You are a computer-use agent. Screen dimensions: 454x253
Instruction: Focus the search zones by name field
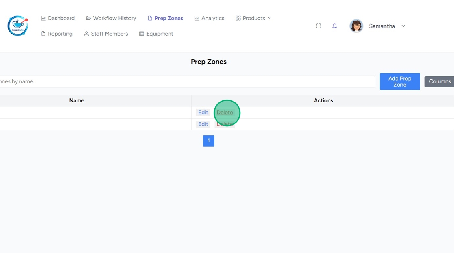click(x=187, y=81)
